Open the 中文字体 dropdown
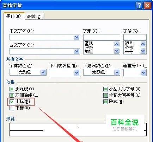Screen dimensions: 153x142 (x=77, y=37)
